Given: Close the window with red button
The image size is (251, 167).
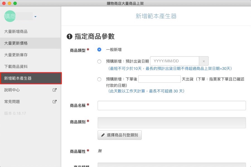Looking at the screenshot, I should tap(4, 3).
